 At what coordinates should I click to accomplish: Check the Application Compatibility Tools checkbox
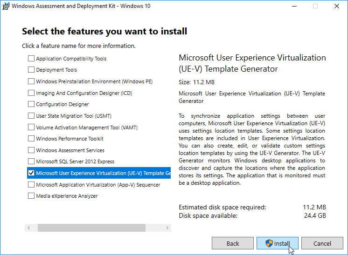pyautogui.click(x=31, y=59)
